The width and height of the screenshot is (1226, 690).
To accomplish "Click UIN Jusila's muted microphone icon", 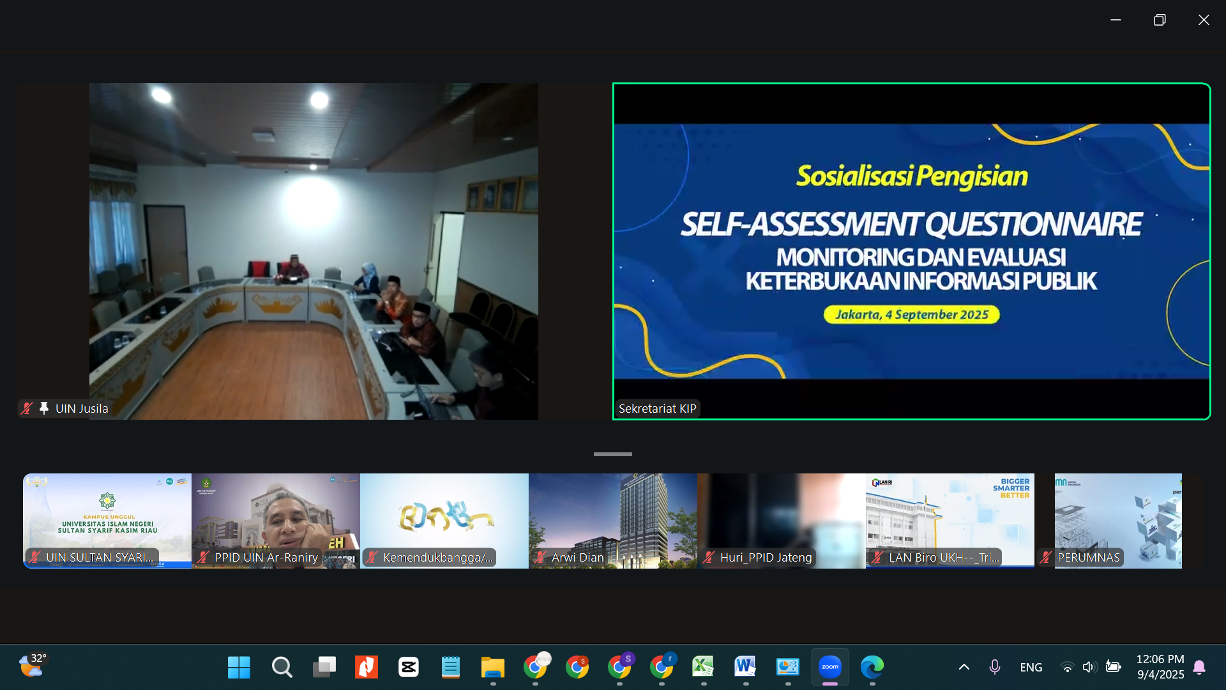I will tap(27, 408).
